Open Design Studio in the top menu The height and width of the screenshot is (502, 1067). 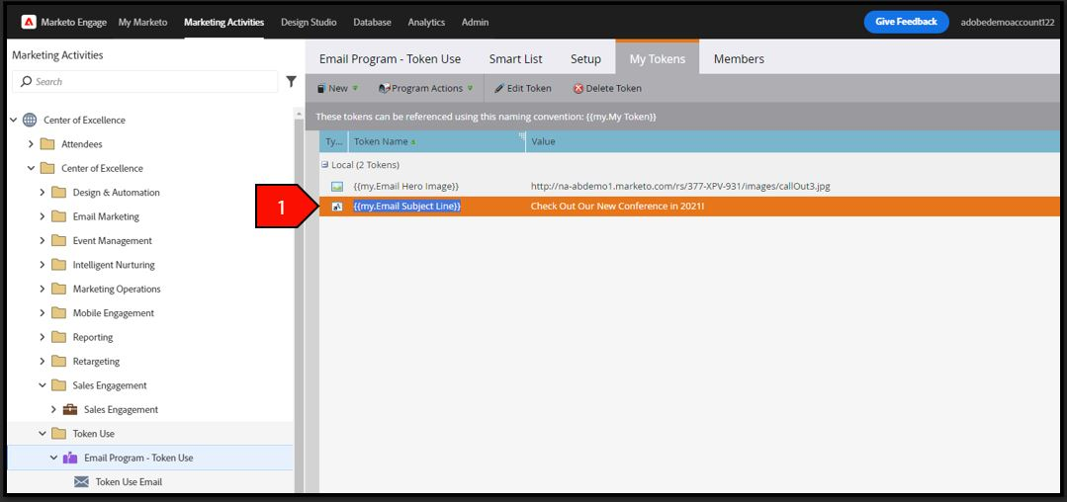tap(309, 23)
